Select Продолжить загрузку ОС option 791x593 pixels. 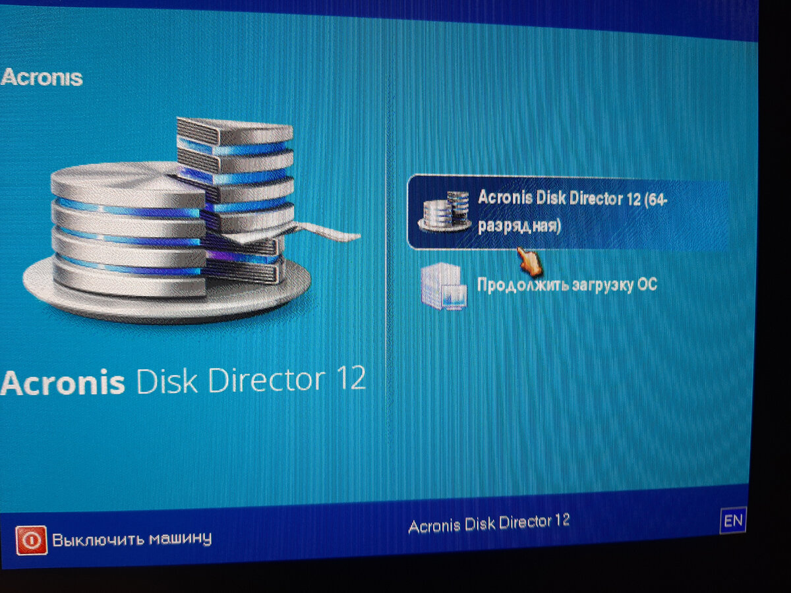coord(566,285)
